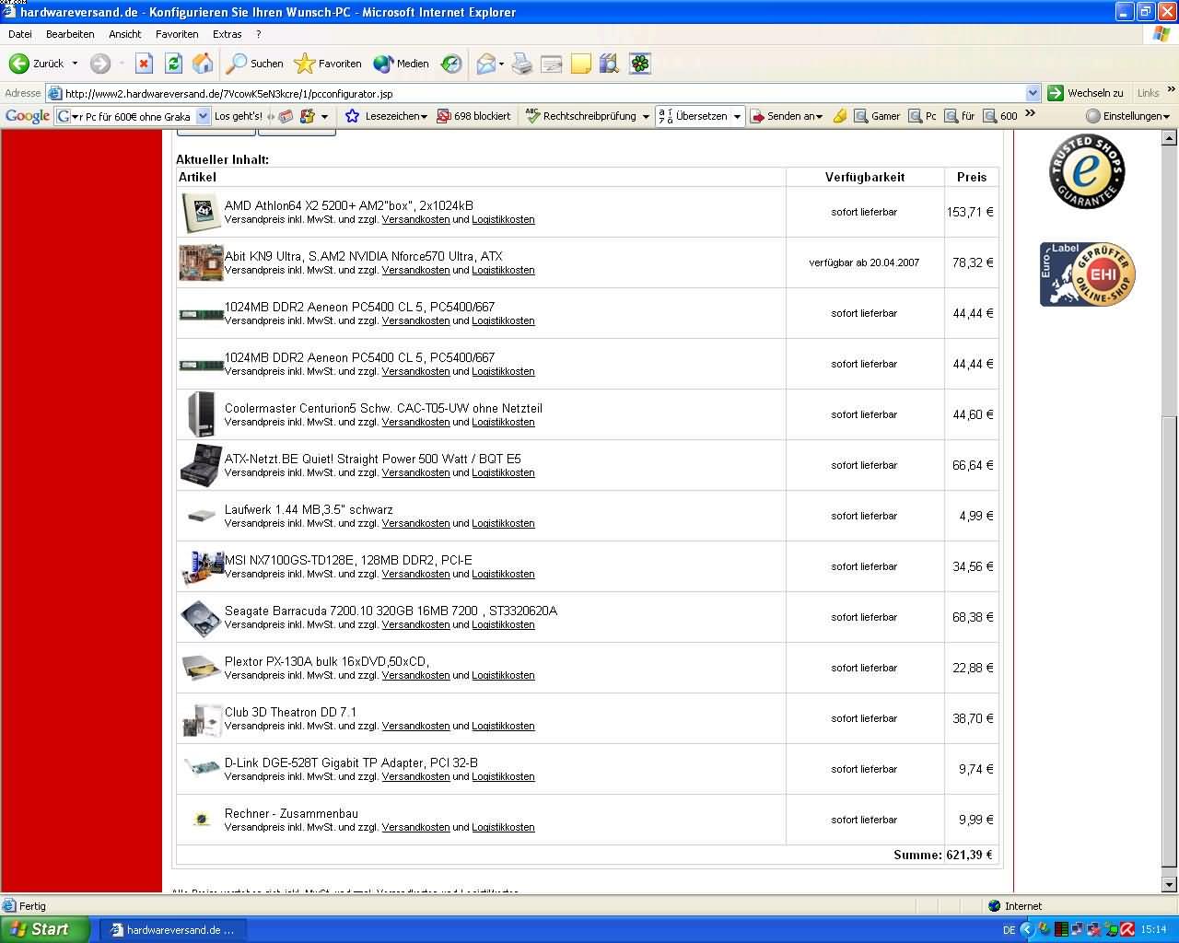Open the yellow discussion note icon
This screenshot has height=943, width=1179.
point(581,64)
